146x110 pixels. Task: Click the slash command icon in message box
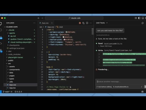141,87
